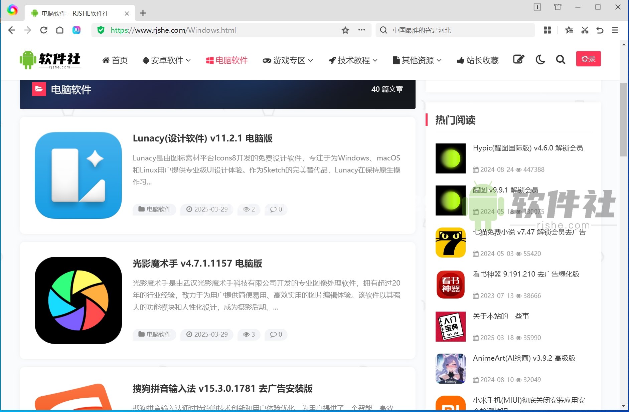Expand the 技术教程 dropdown menu

tap(353, 60)
